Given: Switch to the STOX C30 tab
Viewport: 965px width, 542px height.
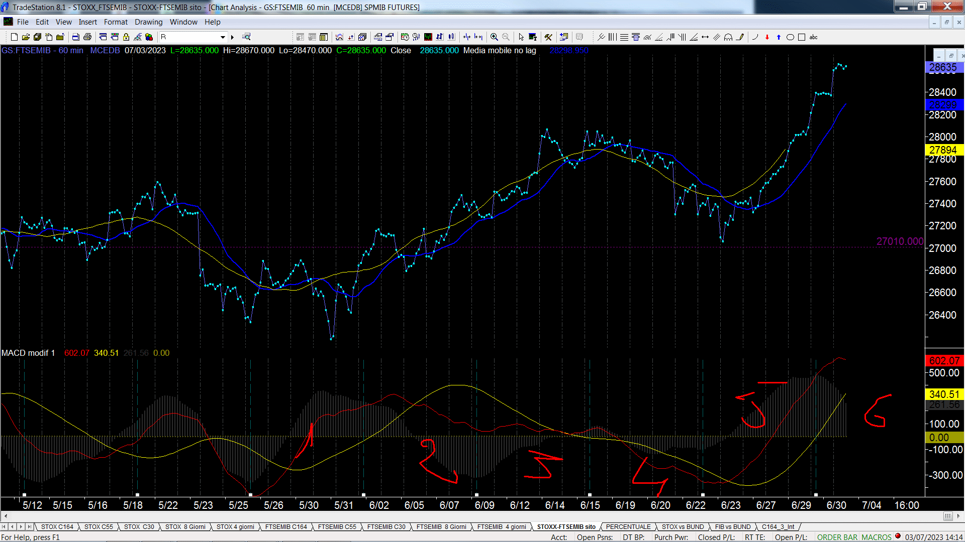Looking at the screenshot, I should [139, 527].
